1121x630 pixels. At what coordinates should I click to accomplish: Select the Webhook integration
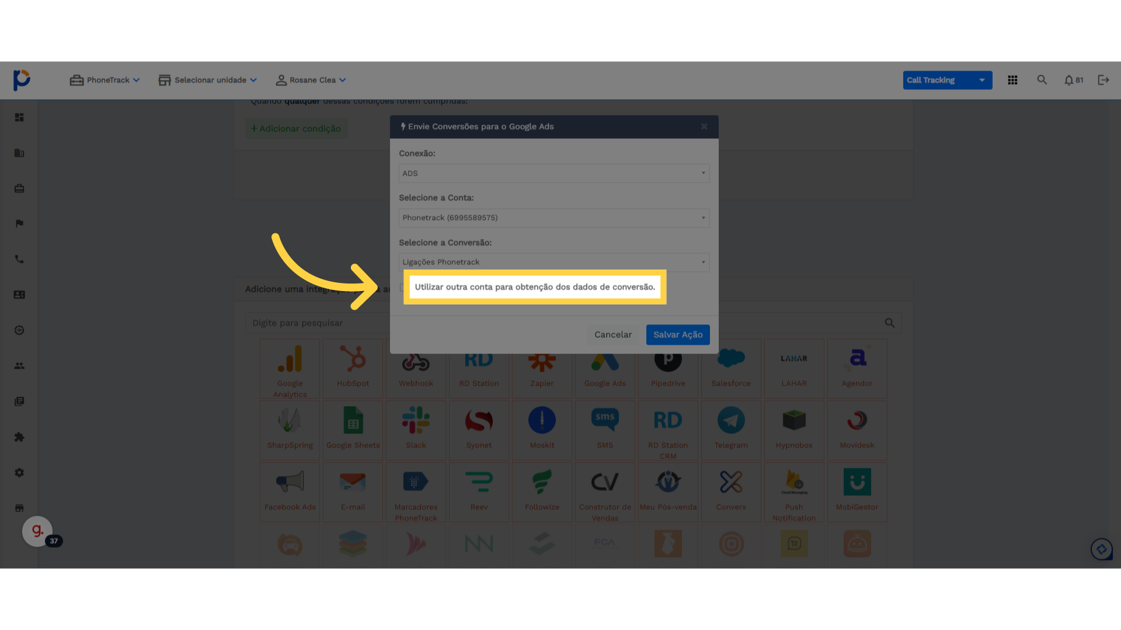pyautogui.click(x=416, y=369)
